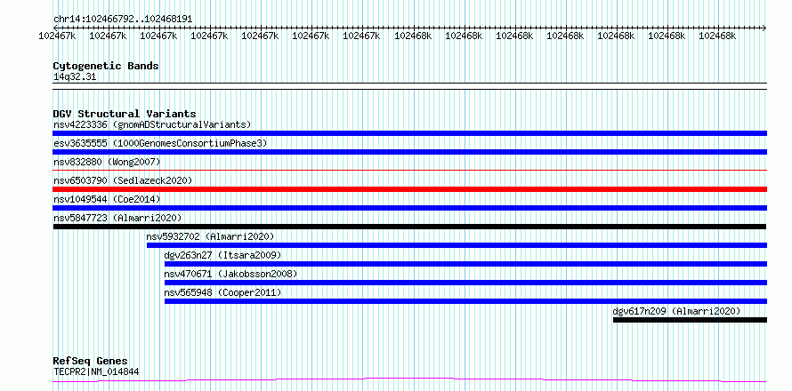
Task: Click the magenta TECPR2 gene line
Action: click(x=409, y=380)
